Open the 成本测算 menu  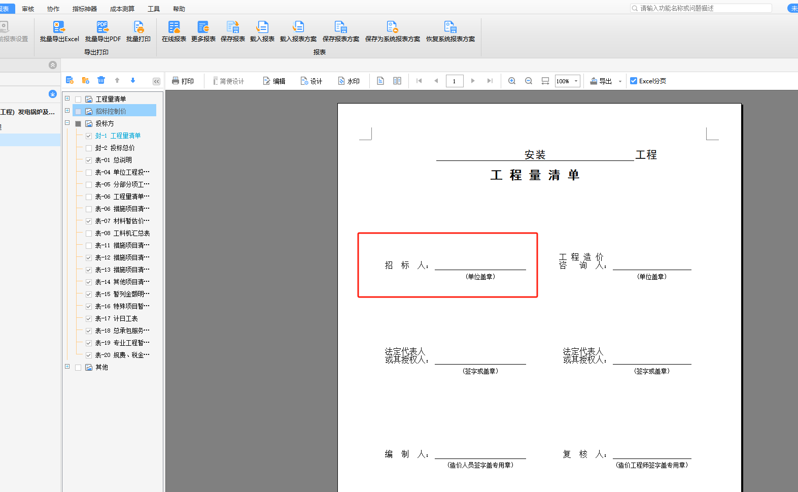coord(122,9)
